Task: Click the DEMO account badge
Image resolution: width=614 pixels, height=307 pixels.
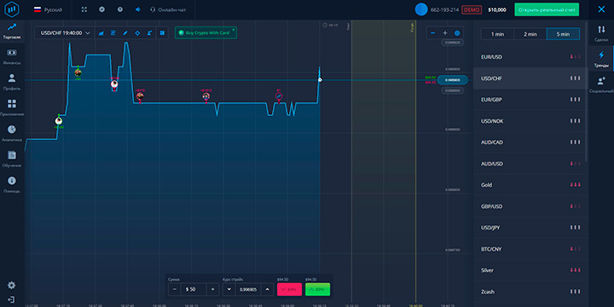Action: (472, 9)
